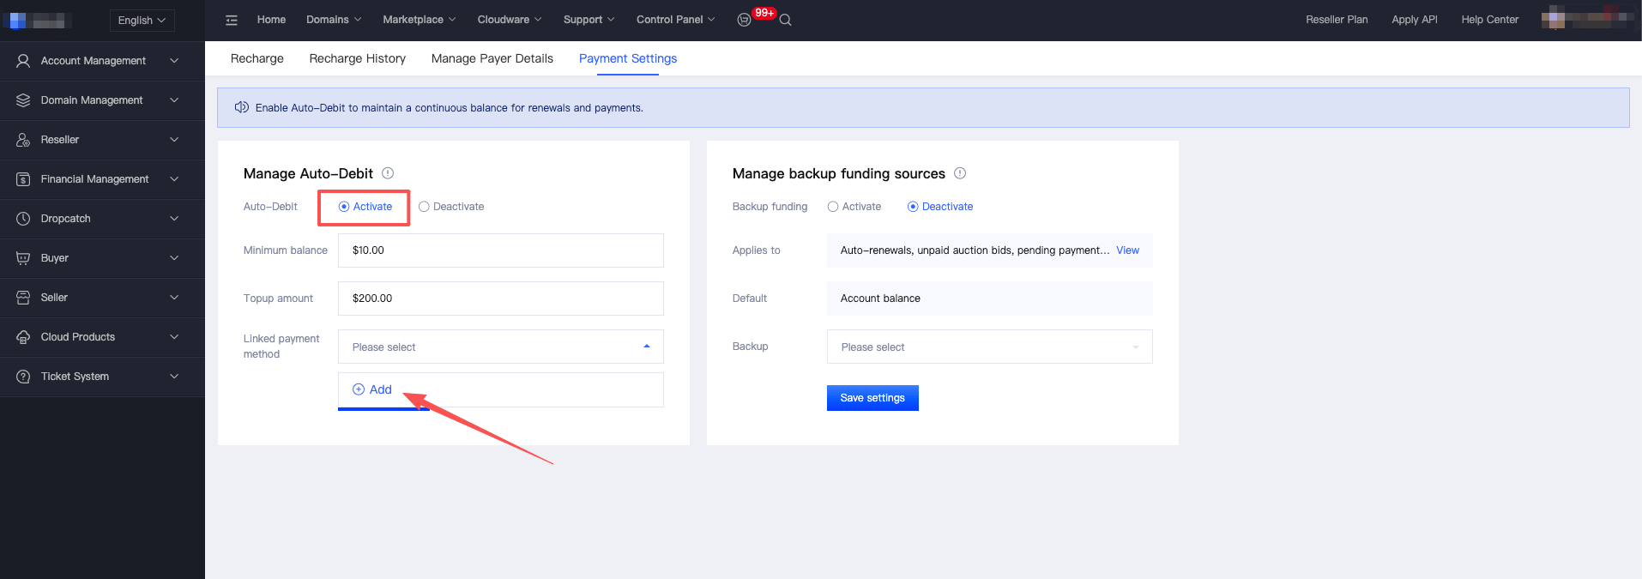Click the Minimum balance input field

[500, 250]
